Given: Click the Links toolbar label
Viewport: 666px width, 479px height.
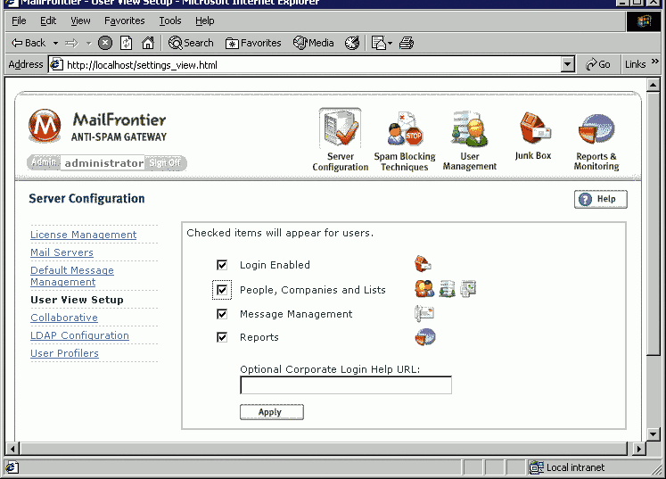Looking at the screenshot, I should pos(635,64).
